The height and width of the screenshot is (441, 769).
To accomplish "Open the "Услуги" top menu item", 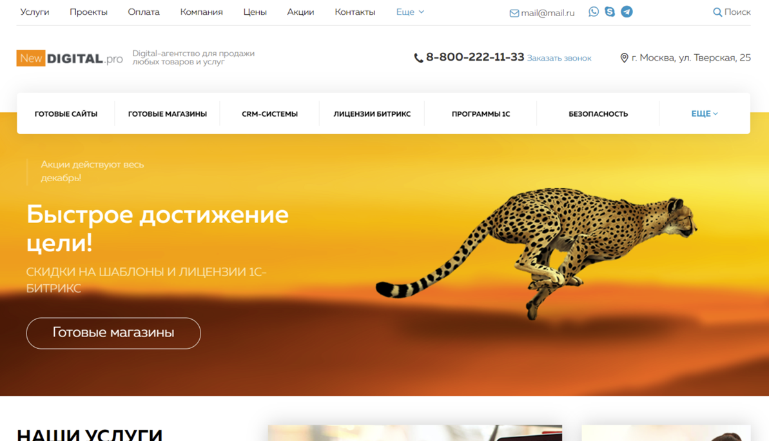I will pos(35,12).
